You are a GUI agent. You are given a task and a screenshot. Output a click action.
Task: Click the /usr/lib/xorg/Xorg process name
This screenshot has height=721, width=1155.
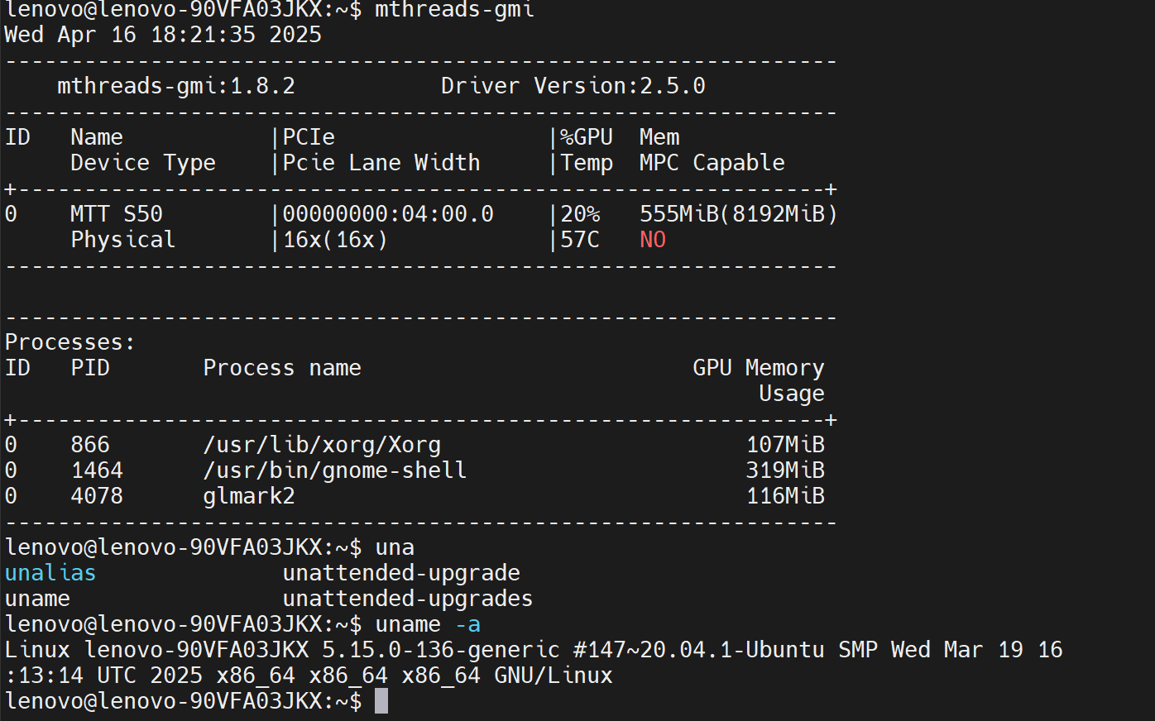click(x=322, y=445)
